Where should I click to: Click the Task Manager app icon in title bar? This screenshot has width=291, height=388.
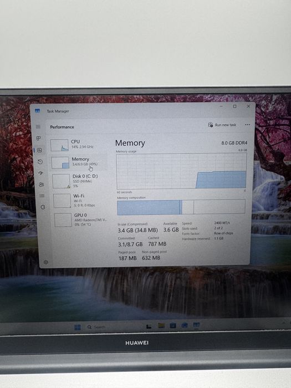(x=37, y=111)
